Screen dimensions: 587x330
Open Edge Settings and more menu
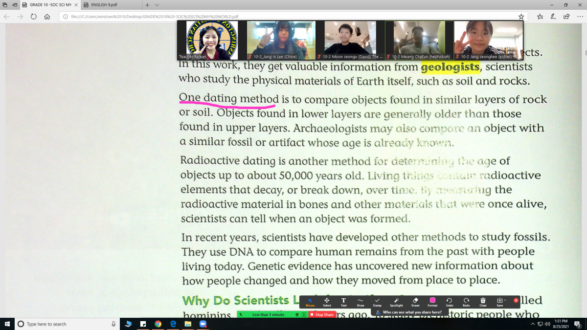point(580,16)
